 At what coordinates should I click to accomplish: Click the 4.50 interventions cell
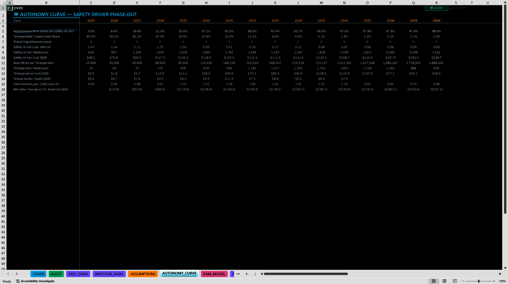pyautogui.click(x=91, y=84)
